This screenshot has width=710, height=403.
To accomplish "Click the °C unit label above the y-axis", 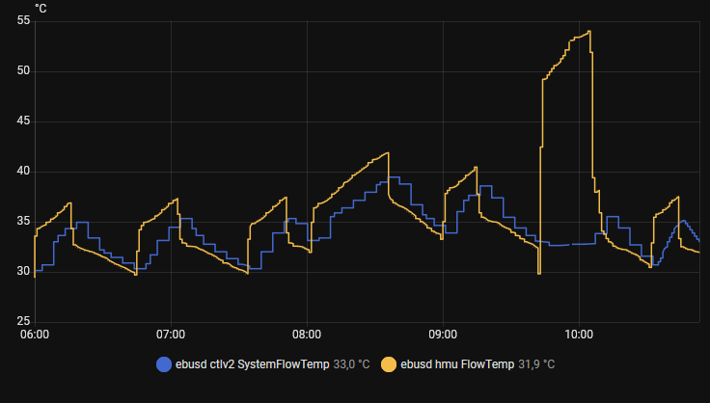I will (x=41, y=8).
